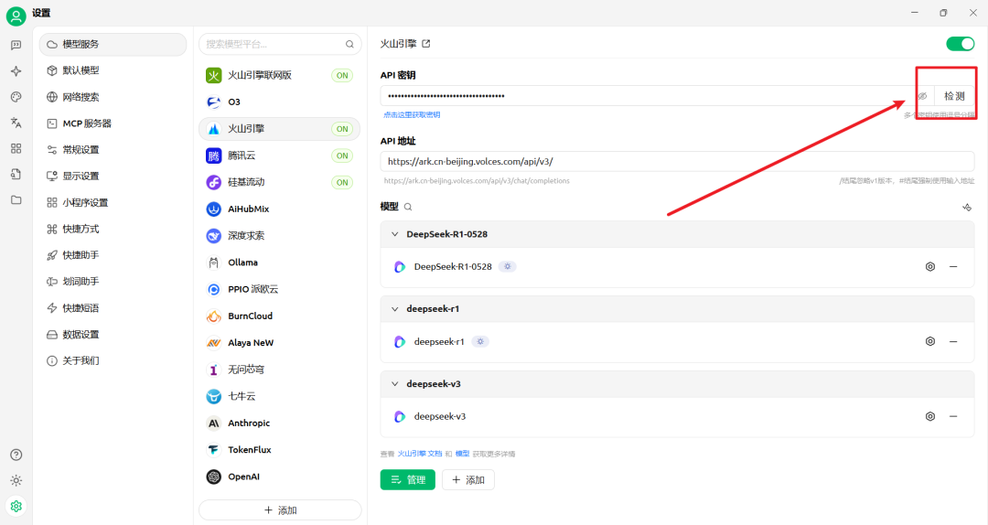
Task: Click the 搜索模型平台 search field
Action: point(281,44)
